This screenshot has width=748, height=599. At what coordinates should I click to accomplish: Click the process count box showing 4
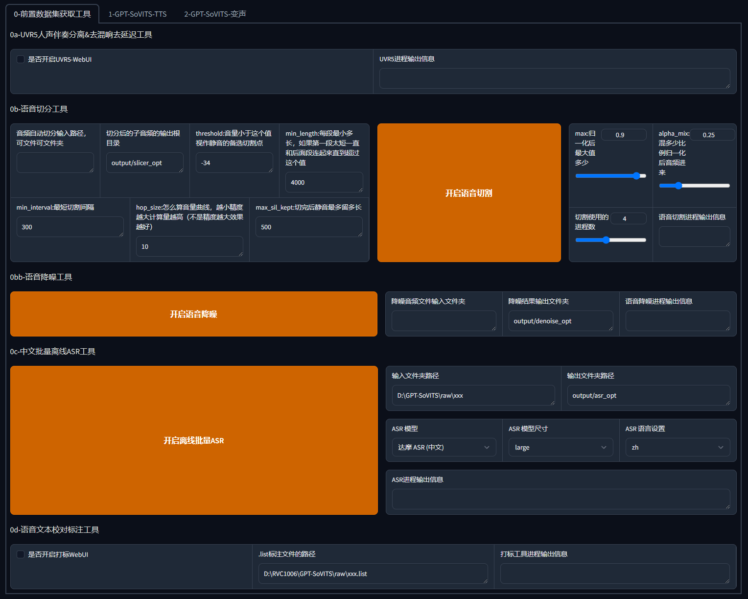coord(629,218)
